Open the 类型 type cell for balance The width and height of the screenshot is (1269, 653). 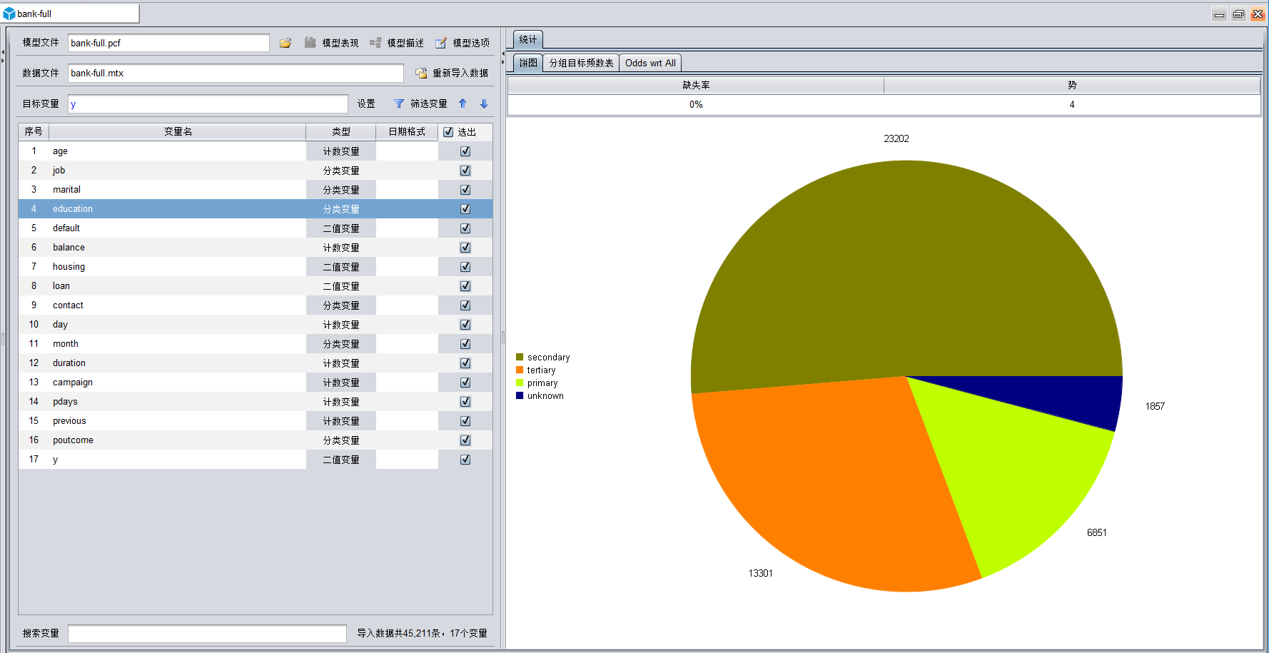[341, 248]
